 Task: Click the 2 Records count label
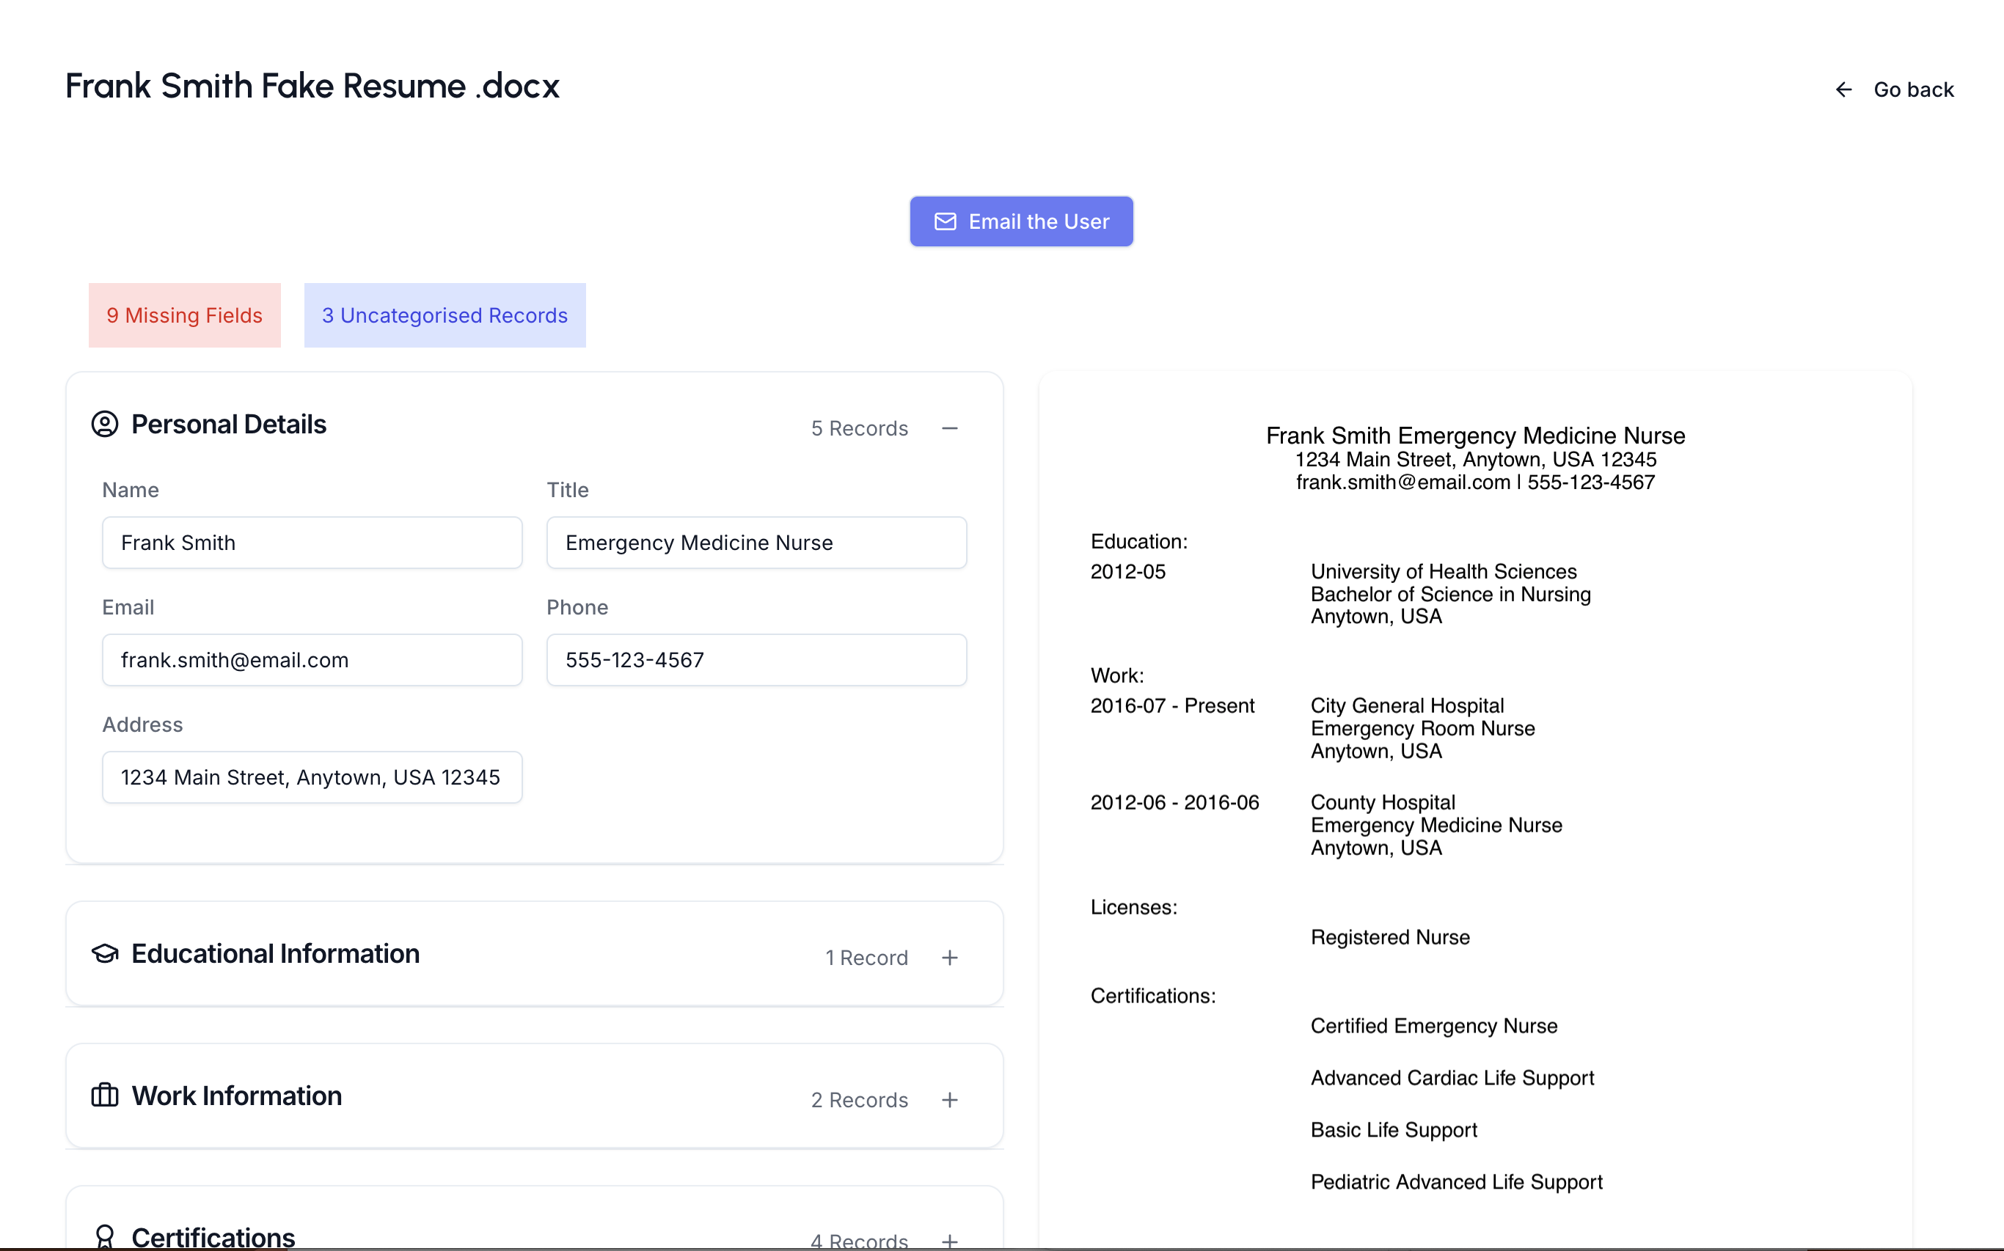(860, 1101)
